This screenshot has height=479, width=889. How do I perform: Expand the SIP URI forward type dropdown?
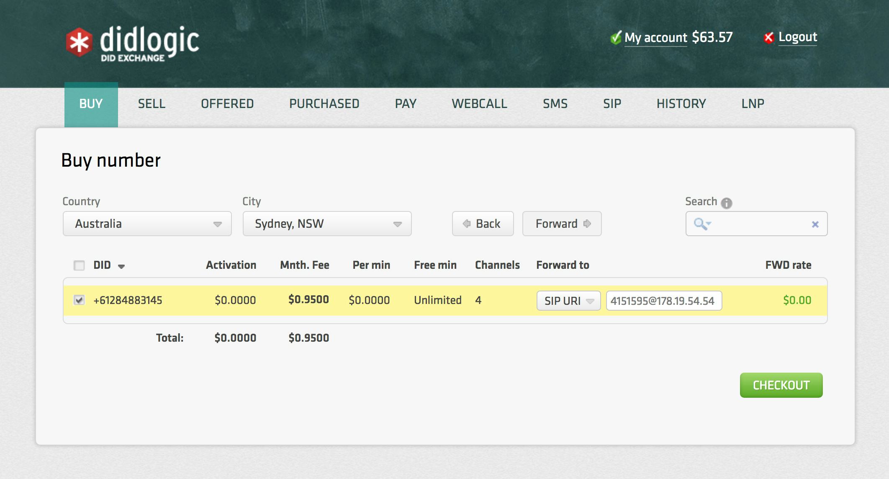(568, 301)
